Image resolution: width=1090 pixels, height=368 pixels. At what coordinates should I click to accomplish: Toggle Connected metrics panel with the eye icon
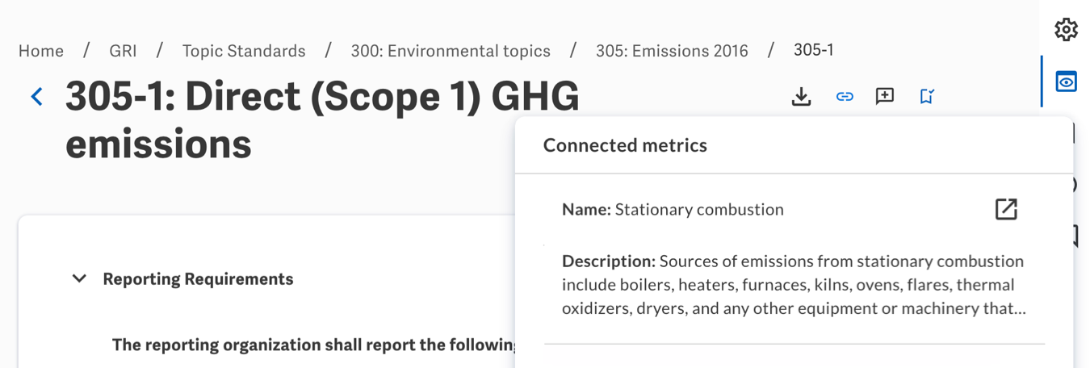click(x=1067, y=82)
